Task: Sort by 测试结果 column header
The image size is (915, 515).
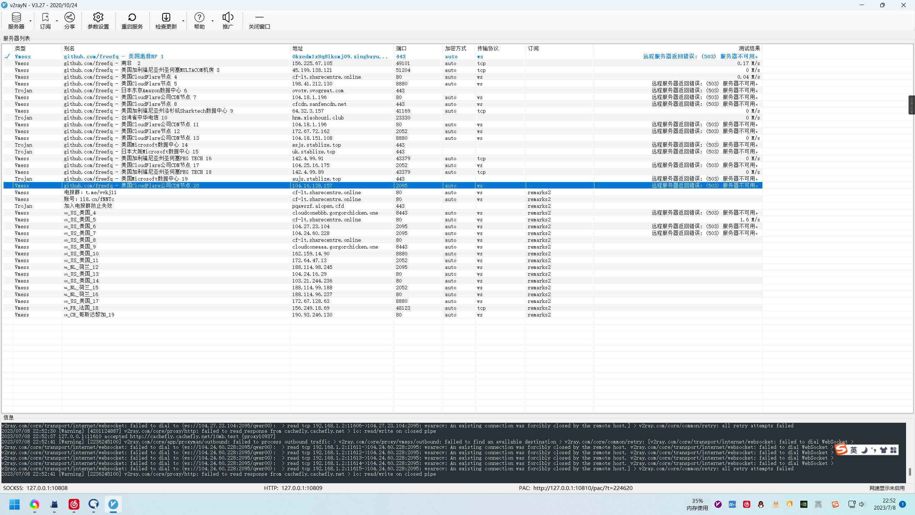Action: tap(749, 48)
